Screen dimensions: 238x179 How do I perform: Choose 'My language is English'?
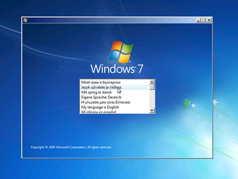pyautogui.click(x=115, y=107)
